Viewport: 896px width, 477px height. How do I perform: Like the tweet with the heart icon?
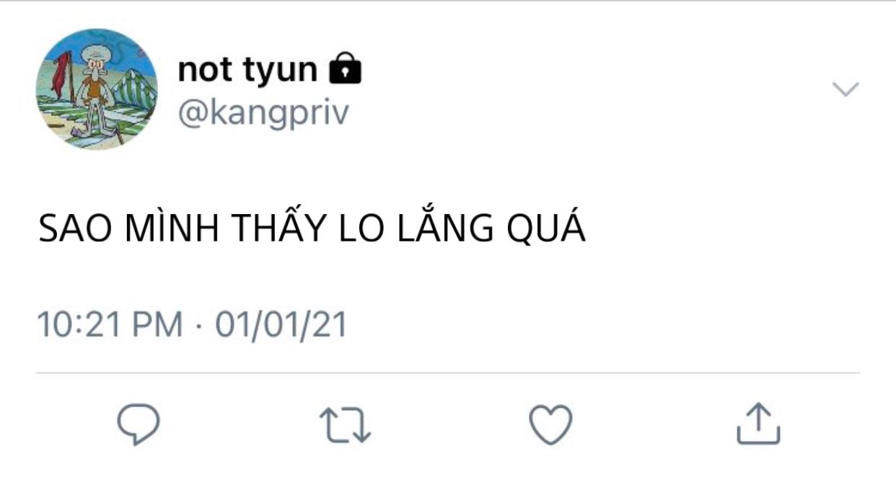click(x=550, y=424)
